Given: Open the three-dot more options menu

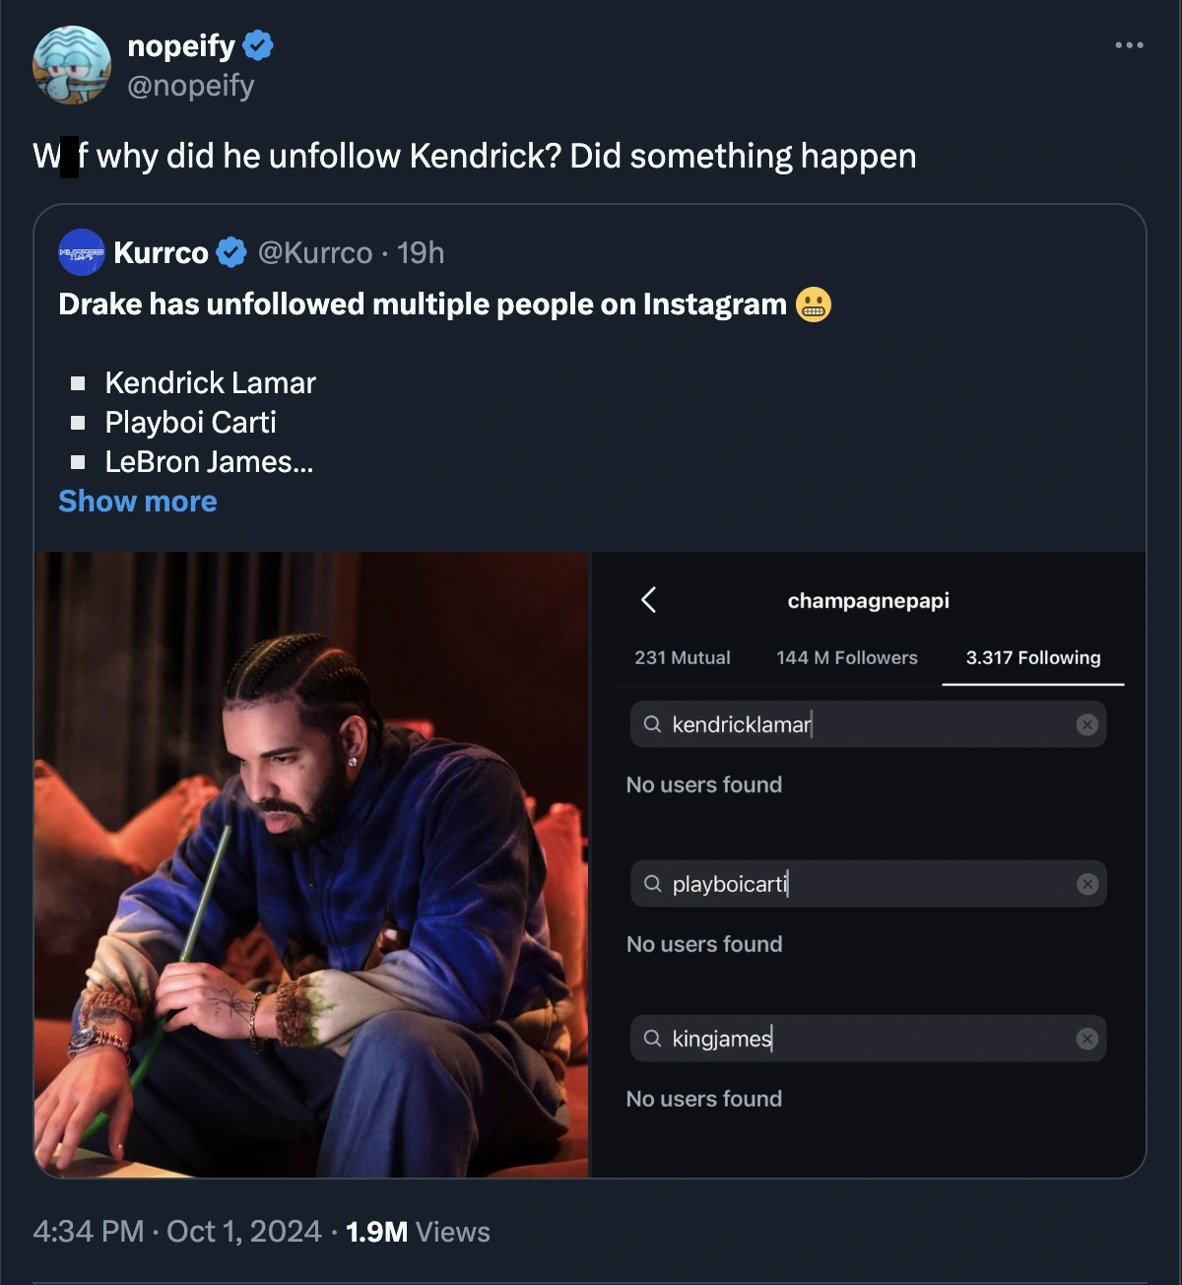Looking at the screenshot, I should tap(1129, 45).
